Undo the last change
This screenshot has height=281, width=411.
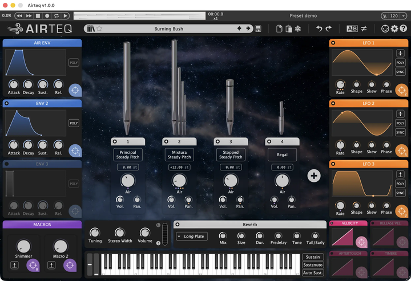point(319,28)
